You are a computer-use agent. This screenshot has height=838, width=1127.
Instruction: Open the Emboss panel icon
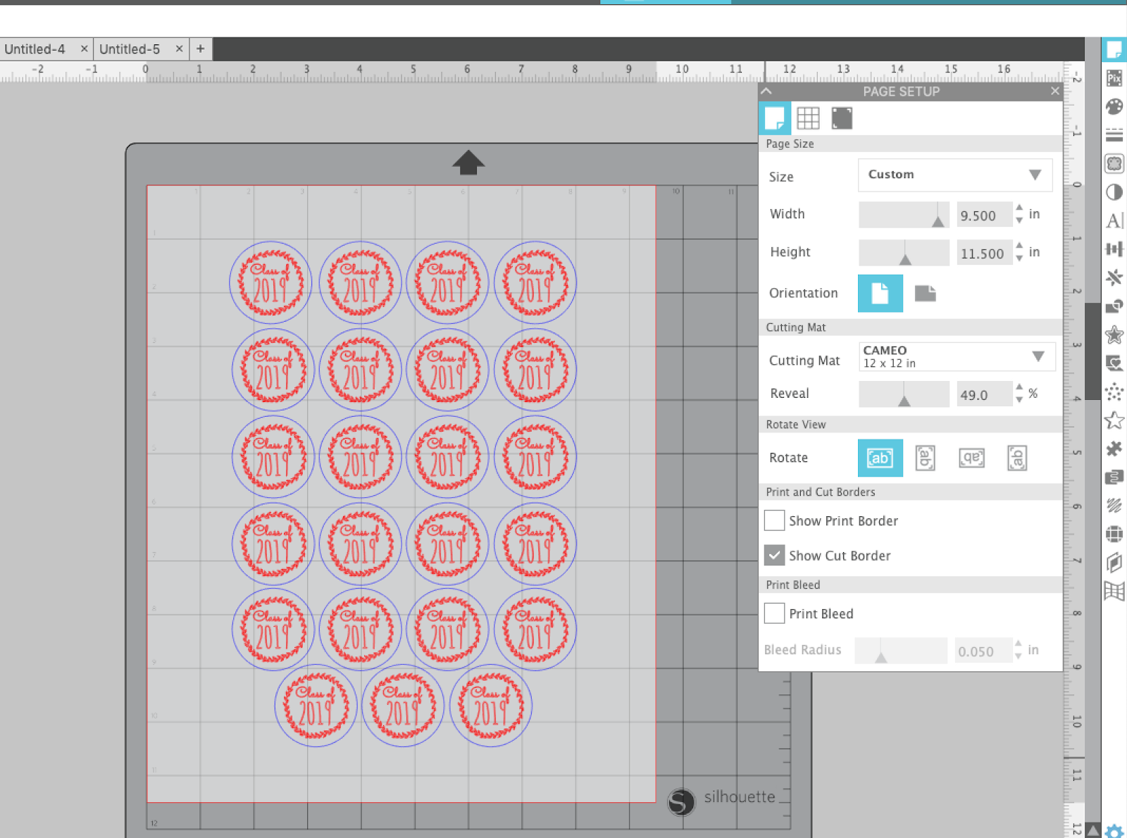tap(1114, 477)
